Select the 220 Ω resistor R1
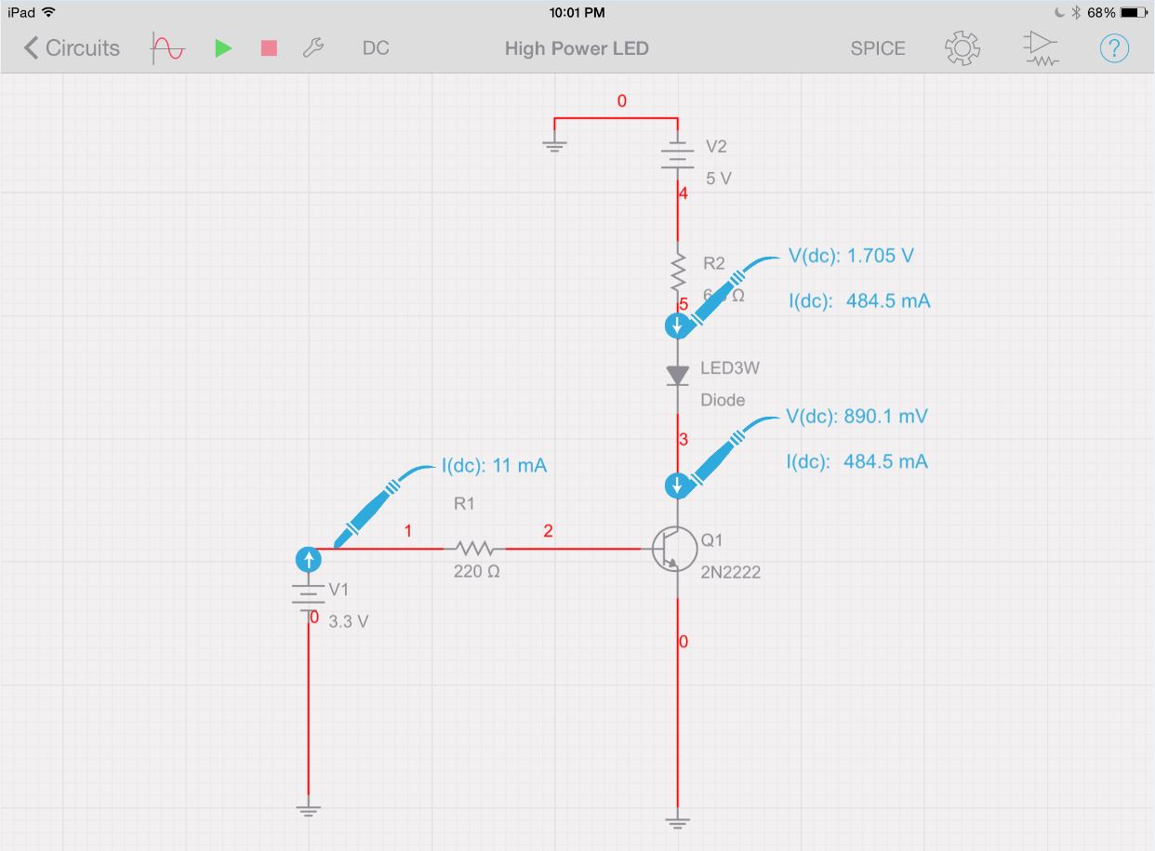 click(x=476, y=550)
